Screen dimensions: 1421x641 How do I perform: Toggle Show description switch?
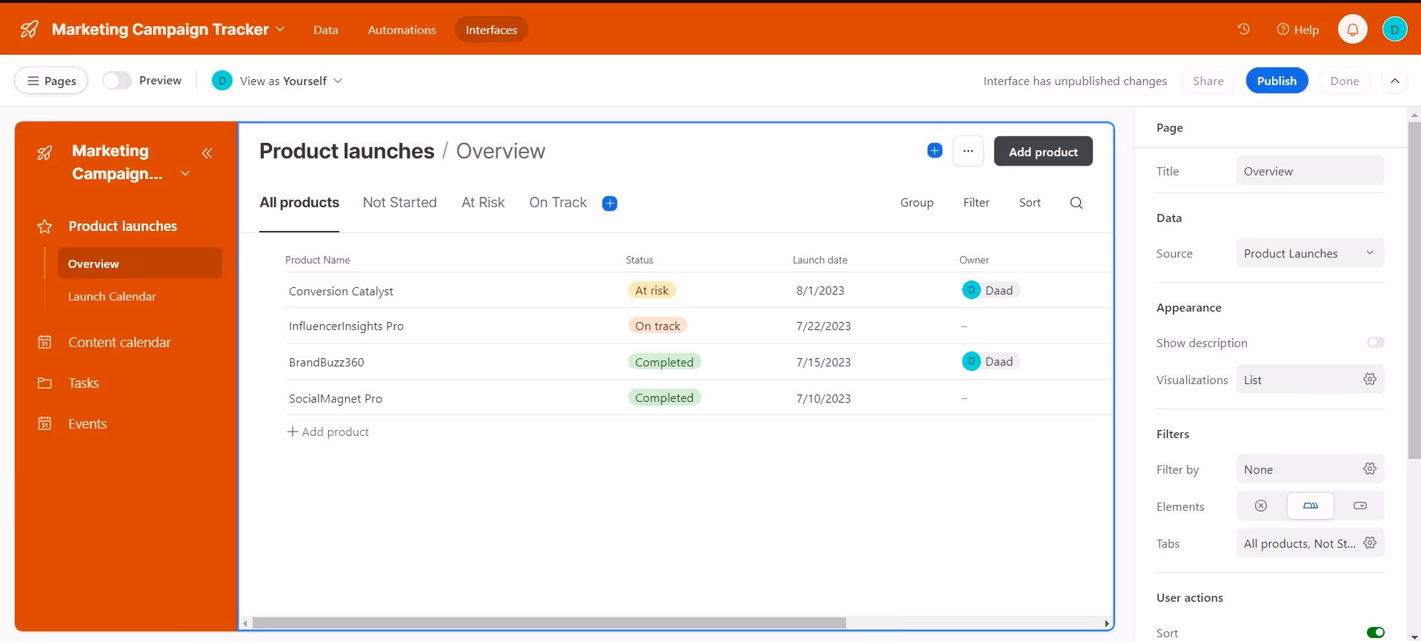click(x=1376, y=343)
